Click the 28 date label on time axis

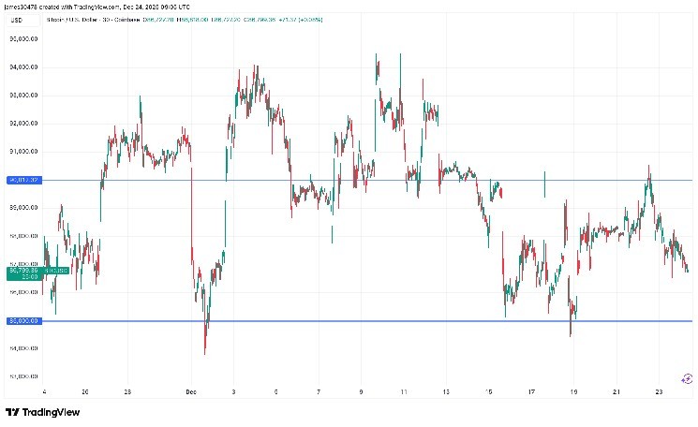click(x=127, y=391)
